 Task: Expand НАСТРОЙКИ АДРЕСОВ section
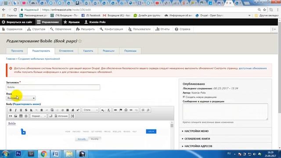pyautogui.click(x=198, y=146)
